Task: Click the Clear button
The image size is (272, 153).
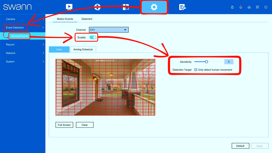Action: pyautogui.click(x=85, y=125)
